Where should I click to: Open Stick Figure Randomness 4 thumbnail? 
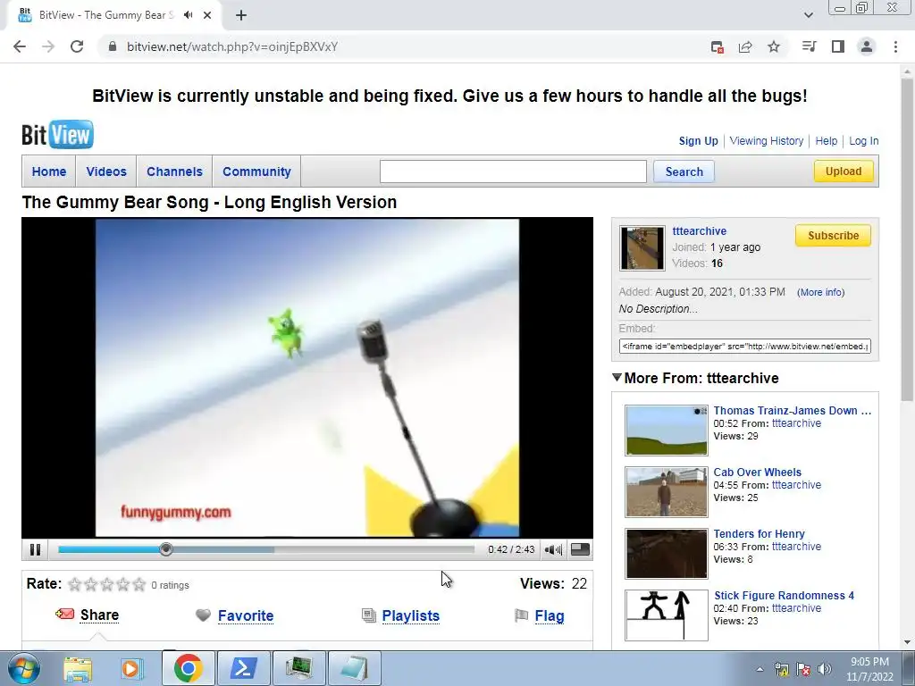[x=667, y=615]
